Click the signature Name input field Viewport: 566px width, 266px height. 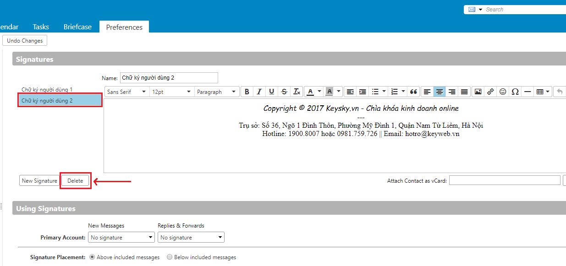click(169, 78)
